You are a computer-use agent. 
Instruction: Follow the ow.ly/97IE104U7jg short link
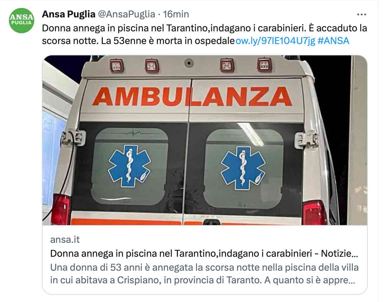click(x=275, y=41)
